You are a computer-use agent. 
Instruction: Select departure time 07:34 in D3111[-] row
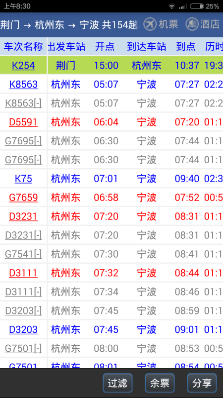(x=106, y=292)
